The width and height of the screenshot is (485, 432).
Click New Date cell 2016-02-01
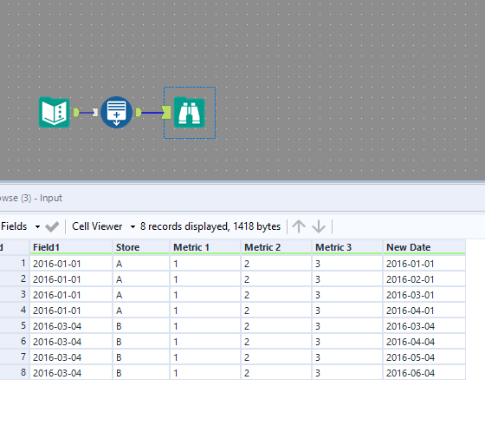pyautogui.click(x=424, y=279)
